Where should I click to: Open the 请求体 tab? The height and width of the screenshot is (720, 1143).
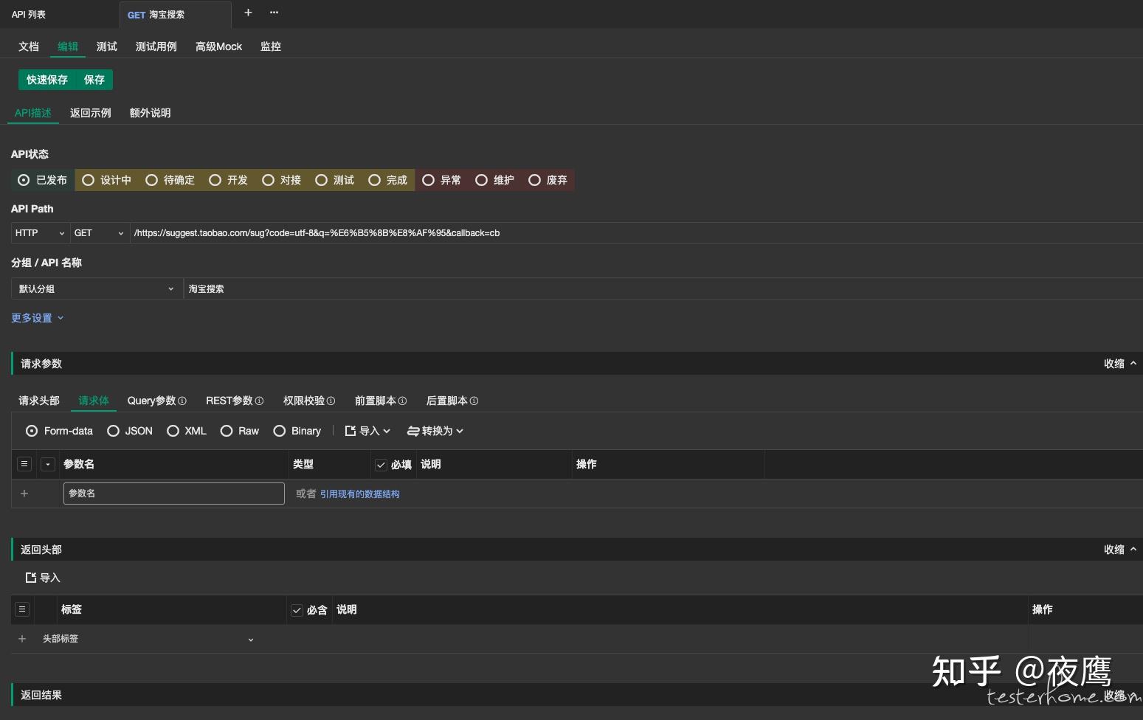pyautogui.click(x=94, y=401)
